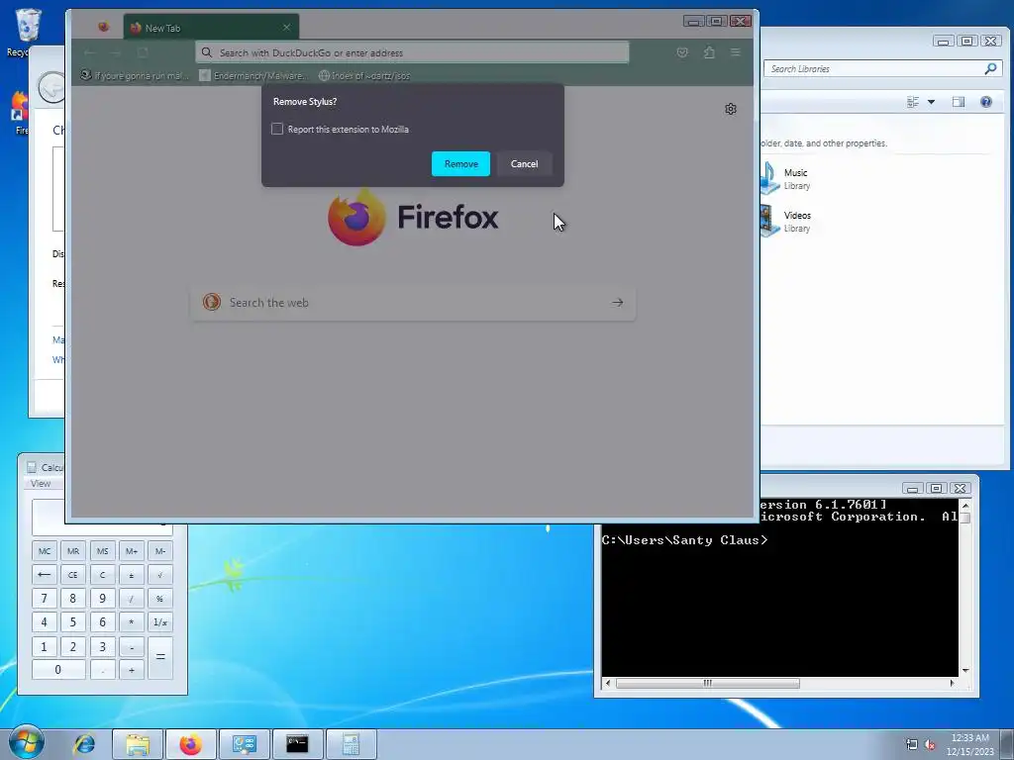Screen dimensions: 1014x760
Task: Open Windows Start button
Action: (26, 743)
